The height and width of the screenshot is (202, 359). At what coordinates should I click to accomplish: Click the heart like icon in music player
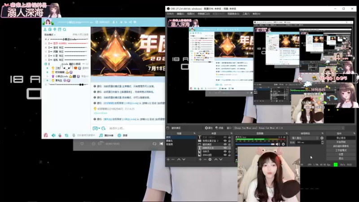pyautogui.click(x=82, y=144)
